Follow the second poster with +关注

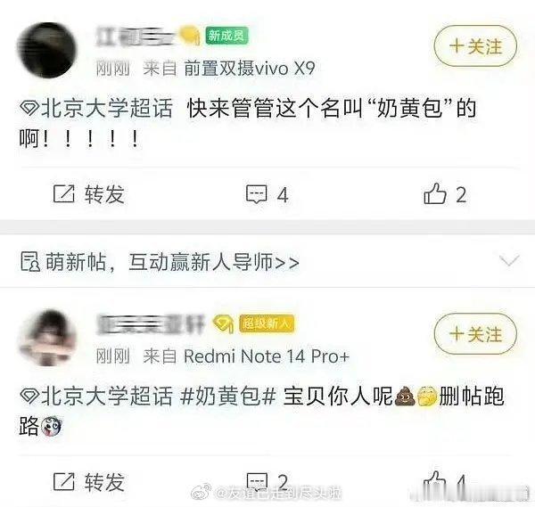pos(475,334)
